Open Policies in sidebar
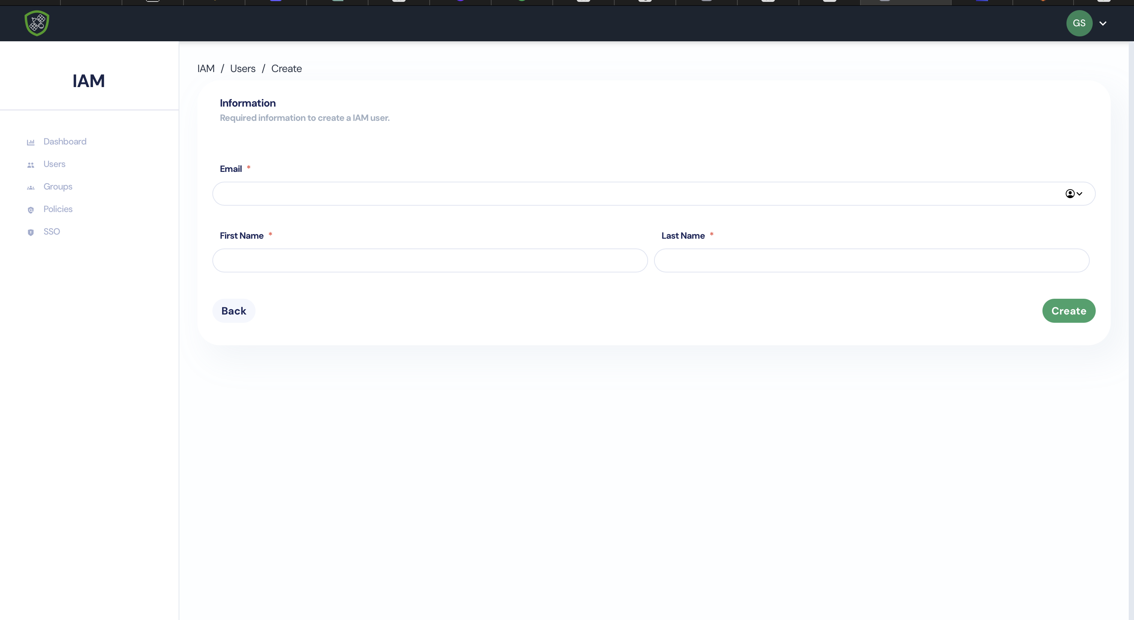 [x=58, y=209]
